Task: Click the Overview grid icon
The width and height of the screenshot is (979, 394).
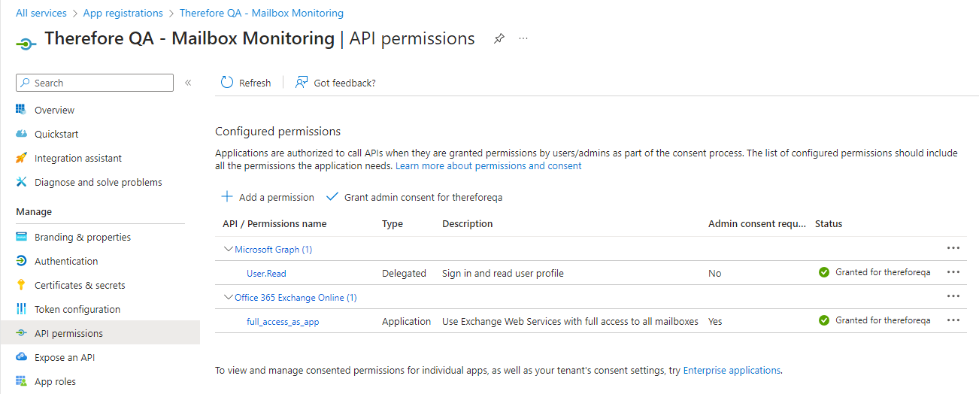Action: pyautogui.click(x=21, y=110)
